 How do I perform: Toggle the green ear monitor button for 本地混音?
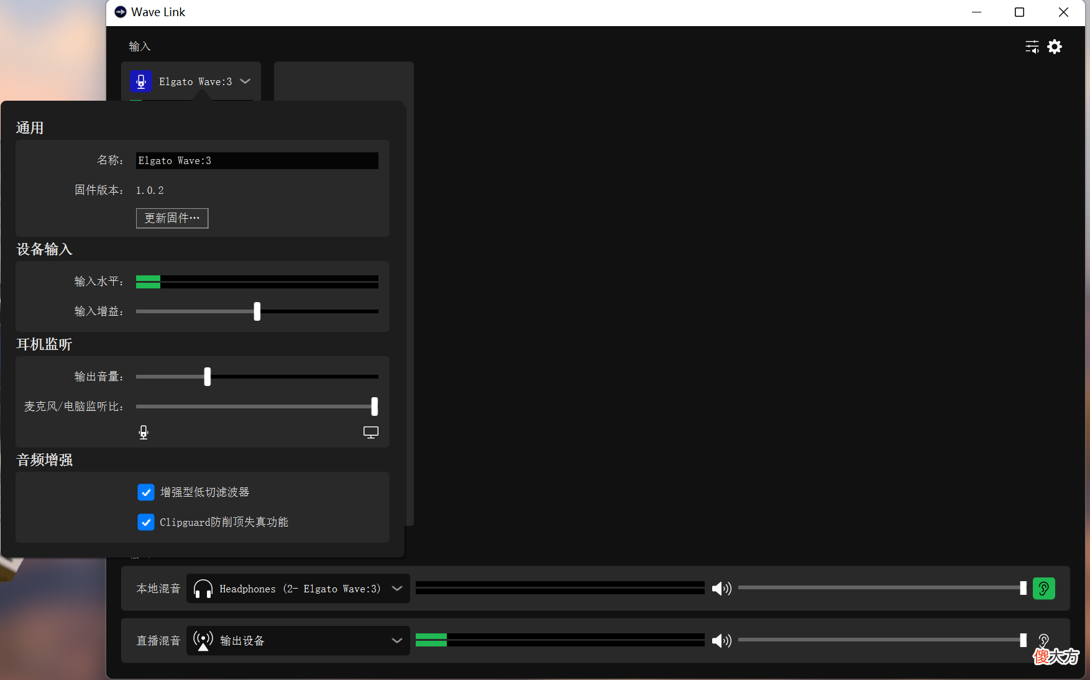coord(1044,589)
